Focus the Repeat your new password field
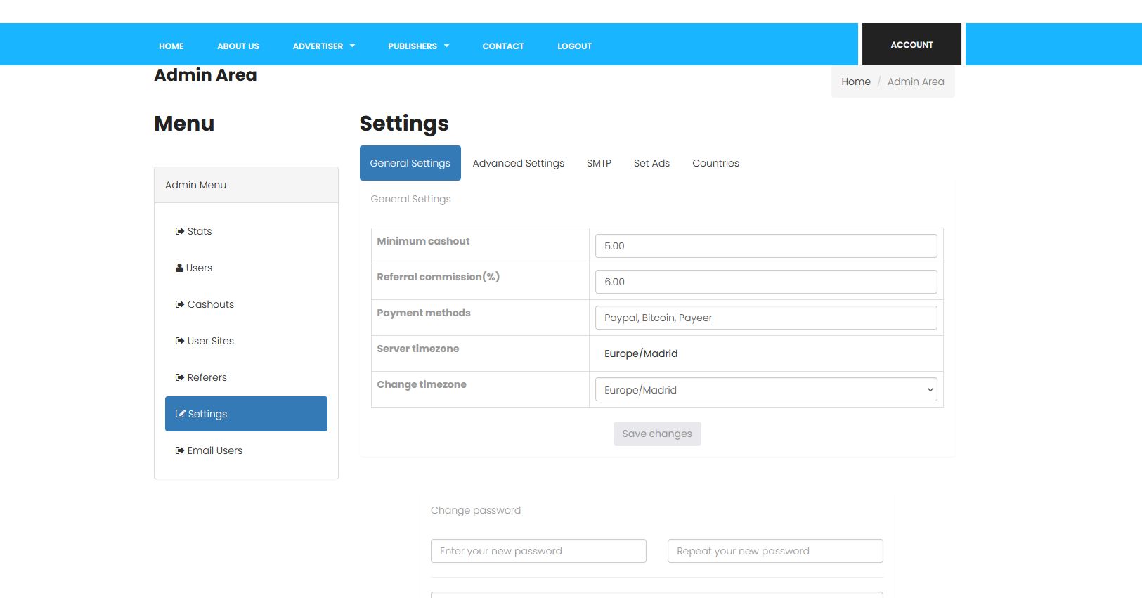The height and width of the screenshot is (598, 1142). (x=775, y=551)
